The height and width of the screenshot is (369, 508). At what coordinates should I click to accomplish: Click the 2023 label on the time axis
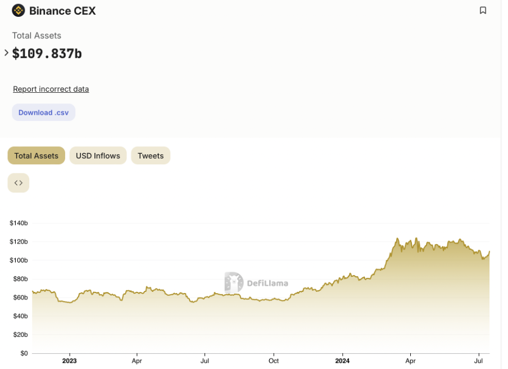click(x=69, y=361)
